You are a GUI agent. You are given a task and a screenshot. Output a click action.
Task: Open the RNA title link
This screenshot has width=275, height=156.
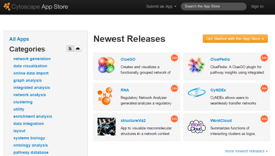[125, 90]
